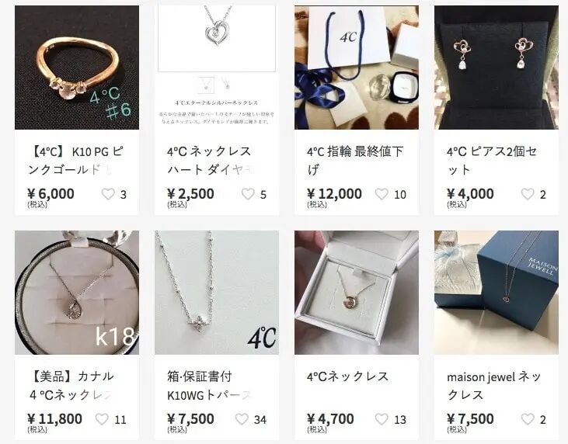Favorite the ¥12,000 4°C ring listing

coord(382,194)
